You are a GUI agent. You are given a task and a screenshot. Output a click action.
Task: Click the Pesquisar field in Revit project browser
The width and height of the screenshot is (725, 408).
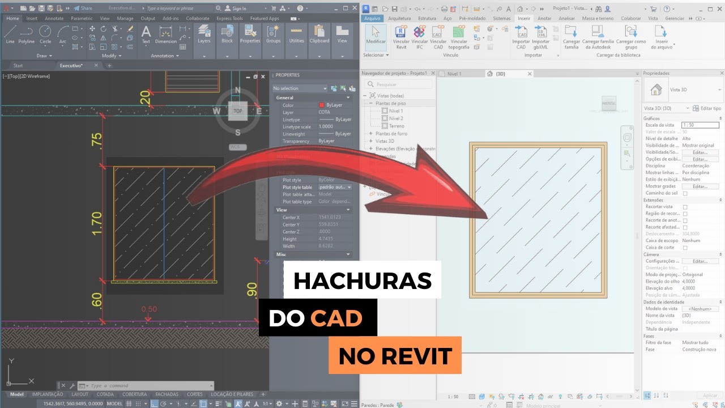(399, 84)
